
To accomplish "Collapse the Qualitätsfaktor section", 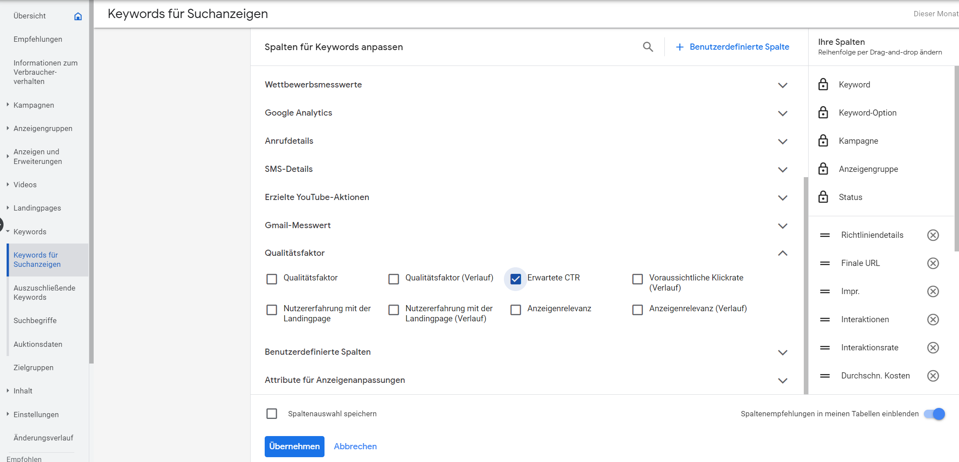I will (x=782, y=253).
